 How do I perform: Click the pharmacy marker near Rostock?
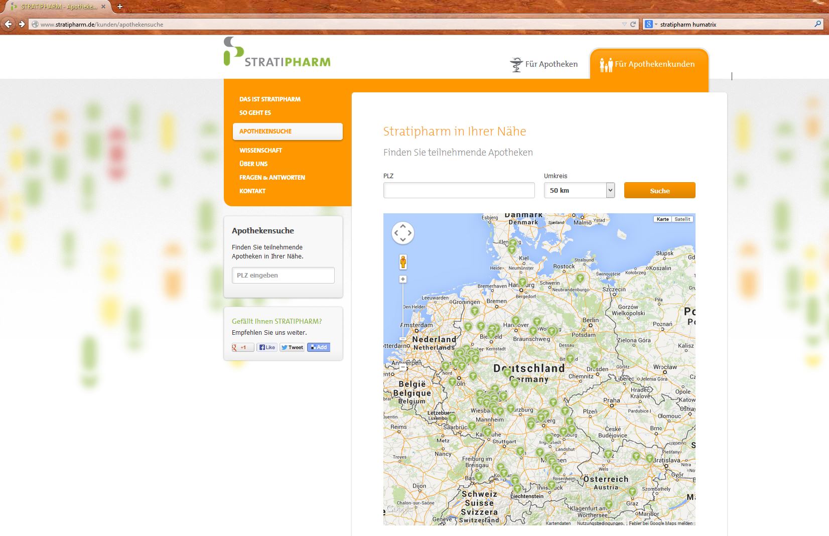click(580, 278)
